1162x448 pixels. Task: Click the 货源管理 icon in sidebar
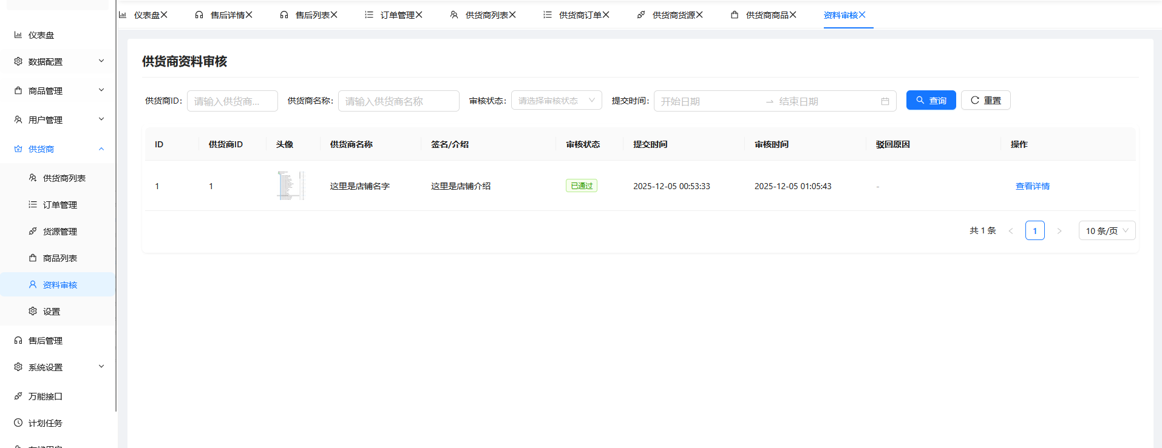33,232
